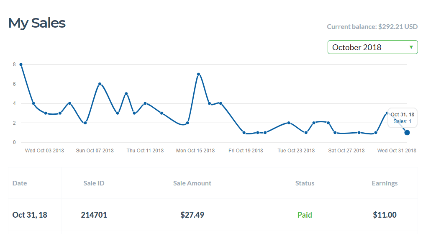The image size is (441, 234).
Task: Click the Sale ID column header
Action: (94, 183)
